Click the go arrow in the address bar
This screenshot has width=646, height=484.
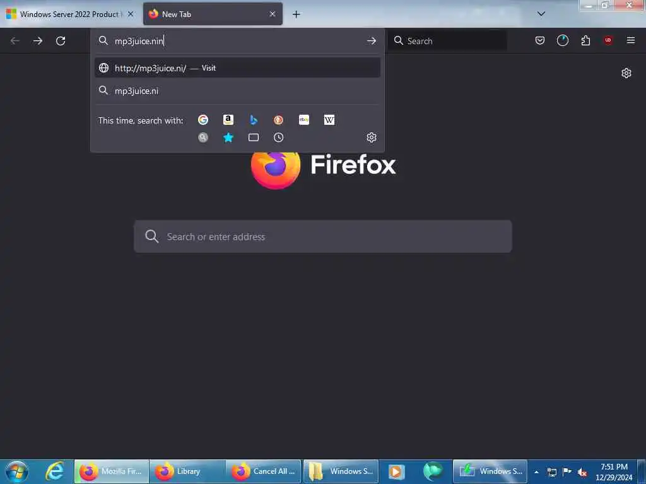(x=371, y=41)
